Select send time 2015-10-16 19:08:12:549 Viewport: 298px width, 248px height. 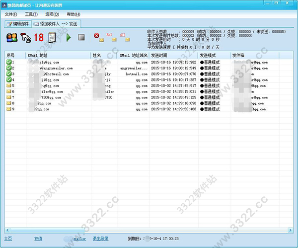coord(173,68)
